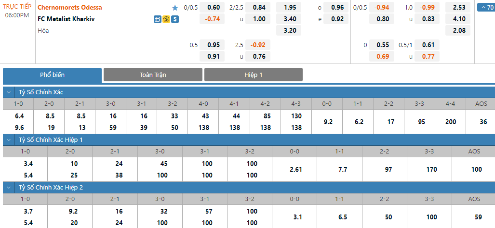Select handicap odds -0.74
The height and width of the screenshot is (228, 495).
coord(212,19)
